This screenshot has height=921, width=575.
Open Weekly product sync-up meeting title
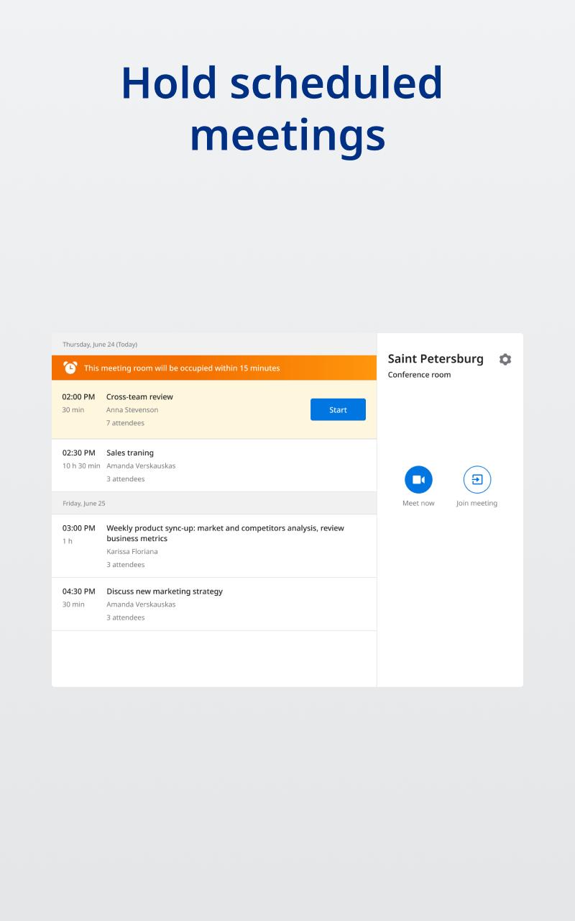(225, 533)
